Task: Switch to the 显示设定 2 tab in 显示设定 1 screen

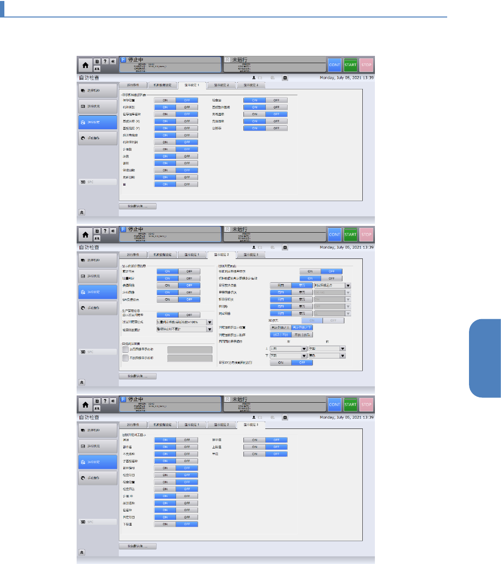Action: pos(222,85)
